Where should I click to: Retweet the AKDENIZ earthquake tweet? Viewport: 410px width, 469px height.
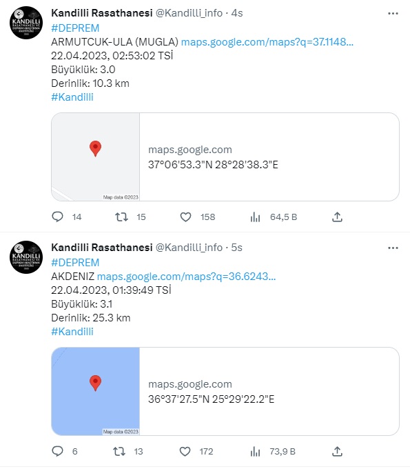(x=119, y=451)
